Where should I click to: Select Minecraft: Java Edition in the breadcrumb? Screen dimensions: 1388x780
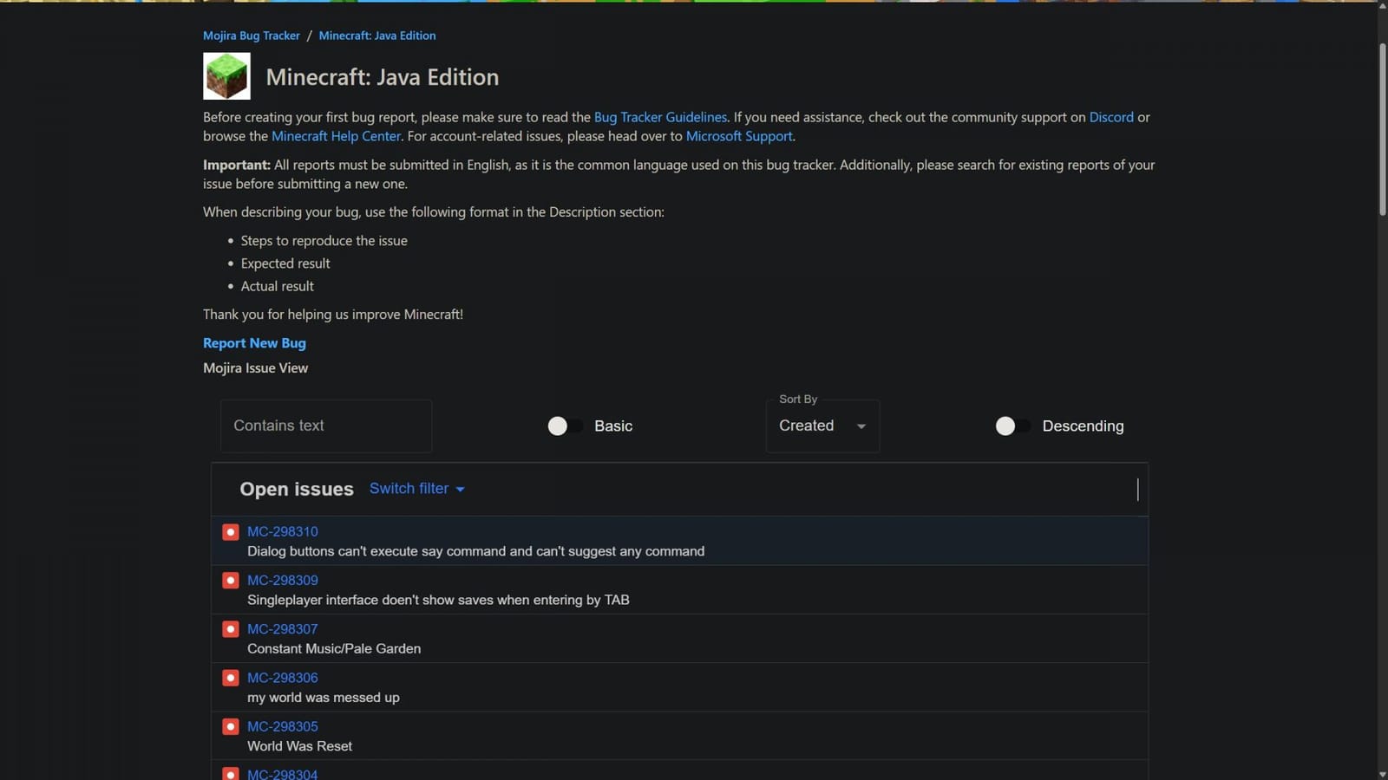click(x=376, y=36)
